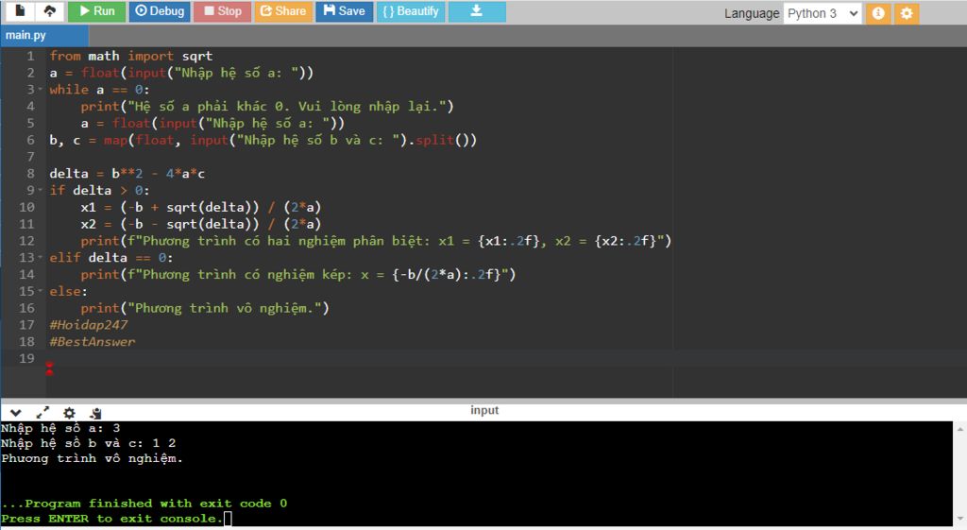Save the current code
Viewport: 967px width, 530px height.
click(x=345, y=11)
